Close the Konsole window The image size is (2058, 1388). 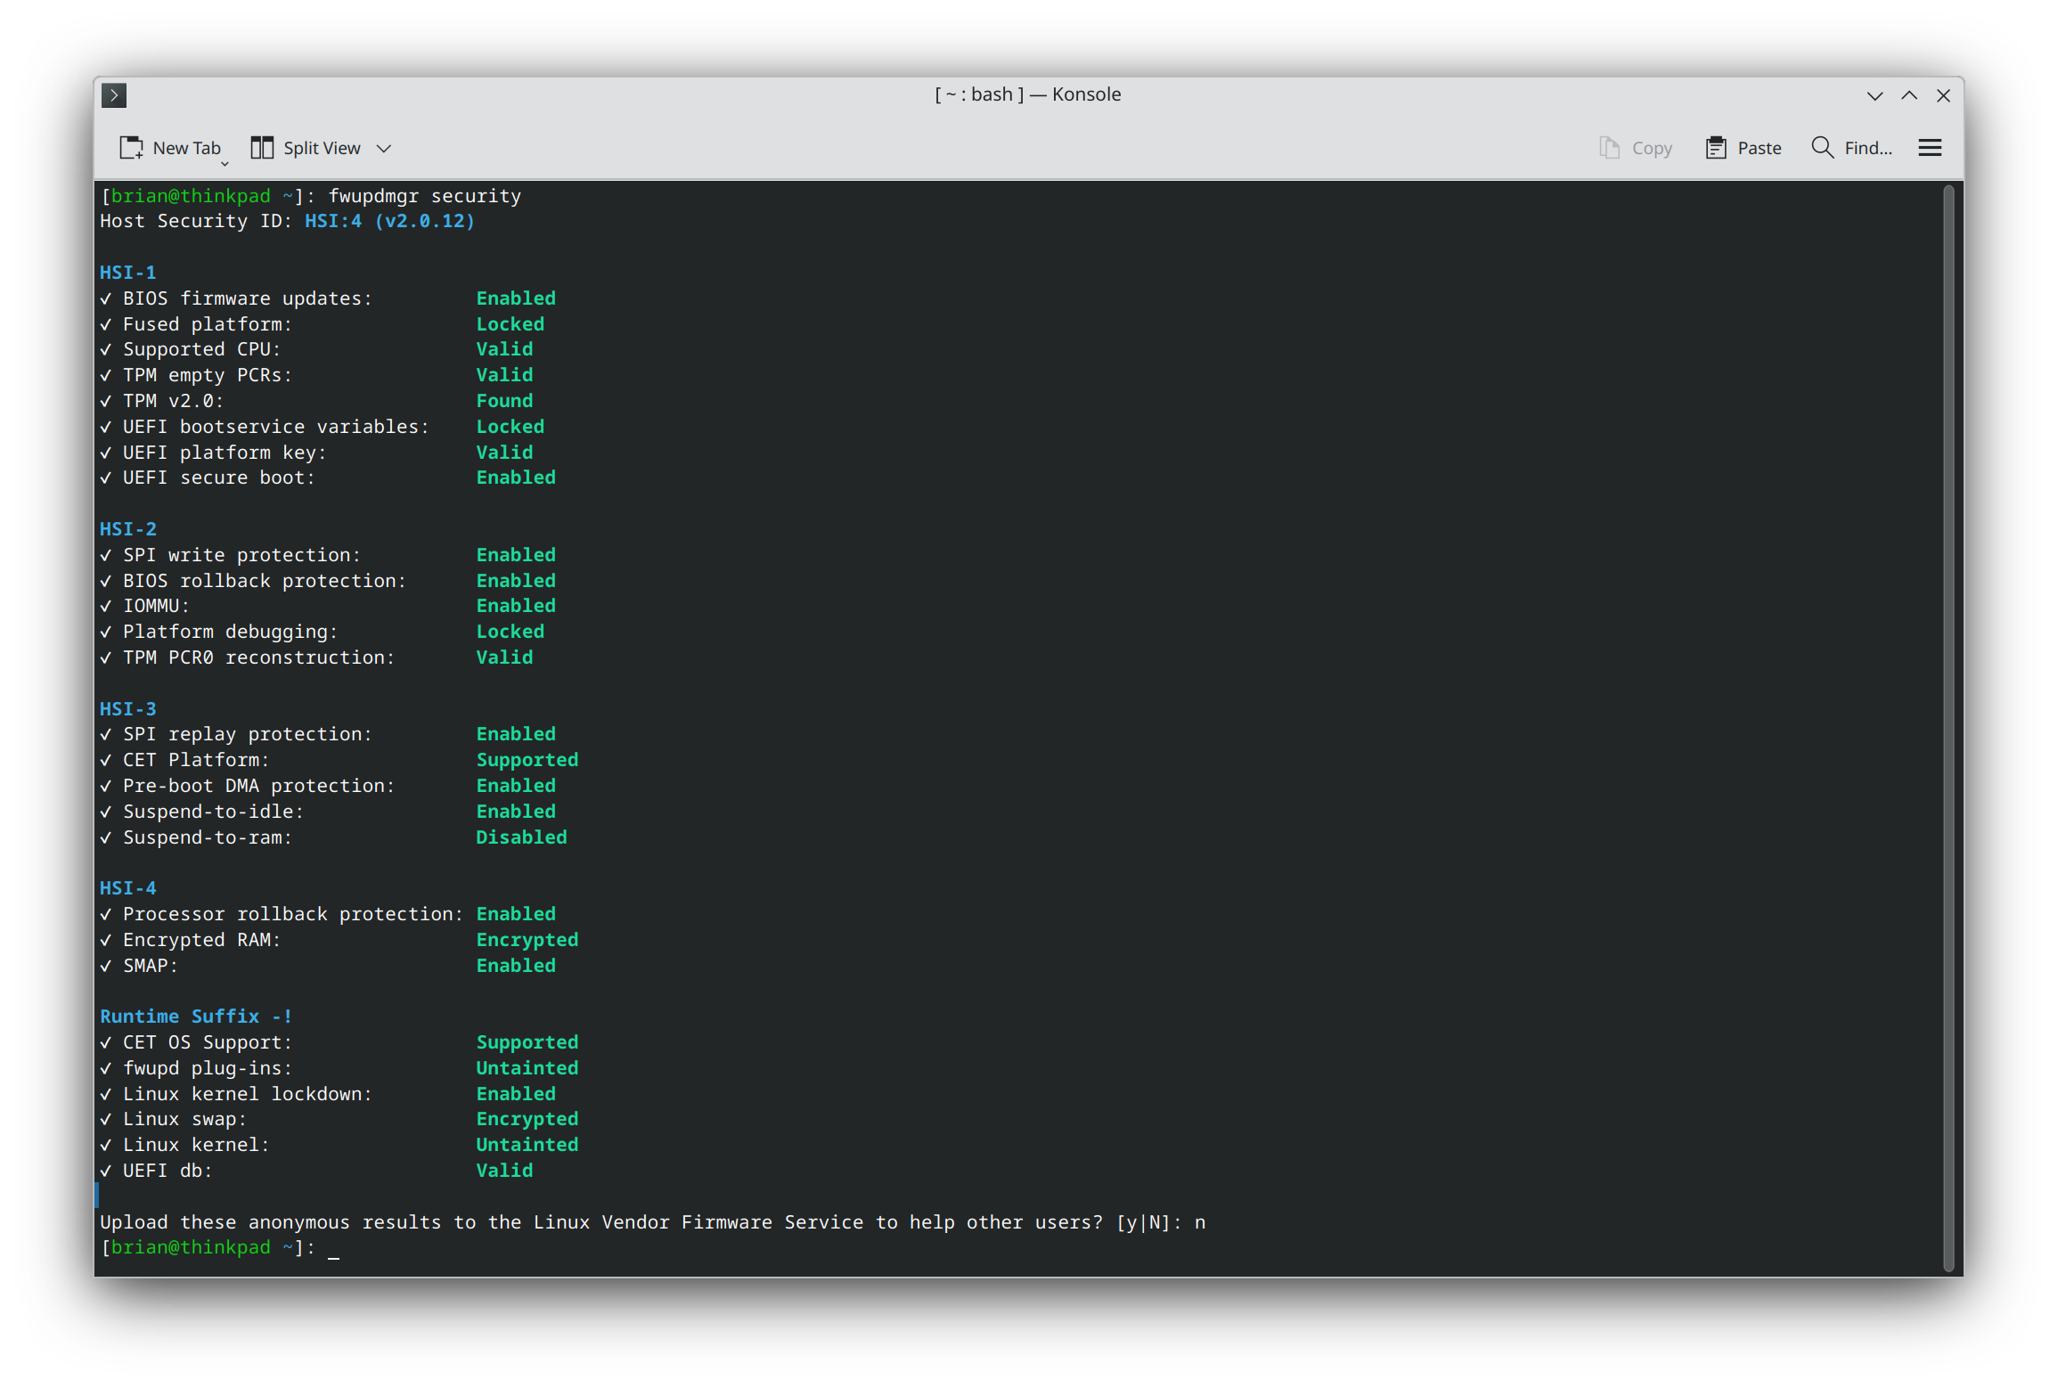1943,95
